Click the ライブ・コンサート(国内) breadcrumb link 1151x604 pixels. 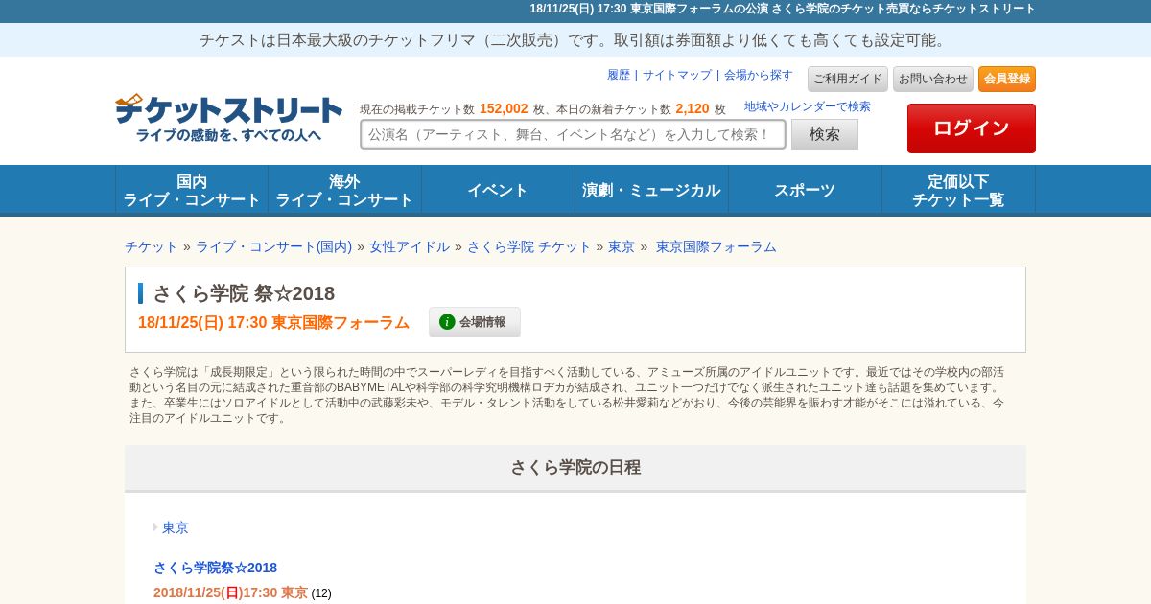coord(274,246)
